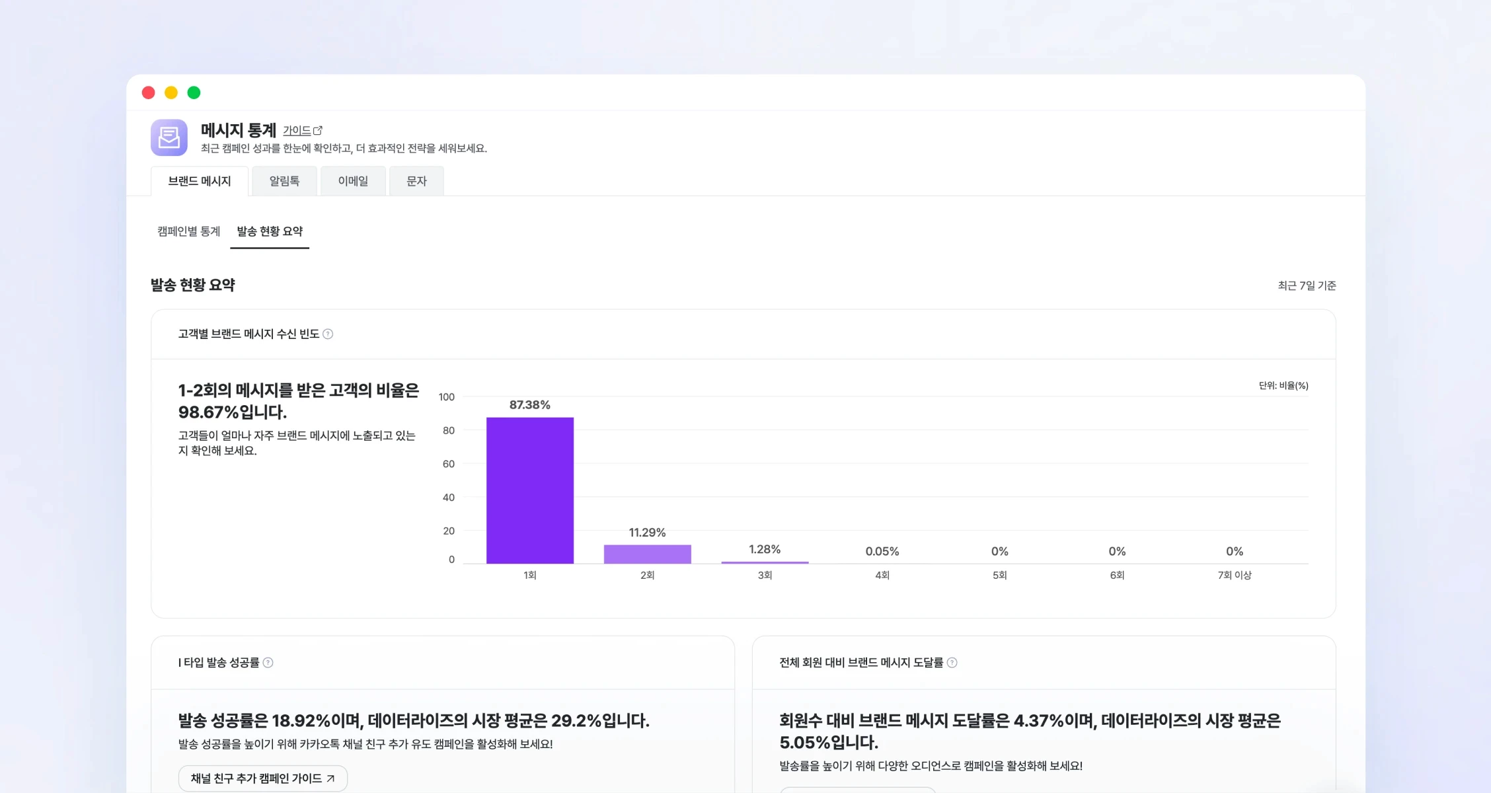
Task: Select the 브랜드 메시지 tab
Action: (200, 181)
